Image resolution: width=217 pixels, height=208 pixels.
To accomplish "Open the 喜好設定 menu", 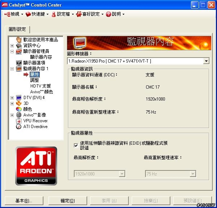I will [x=90, y=14].
